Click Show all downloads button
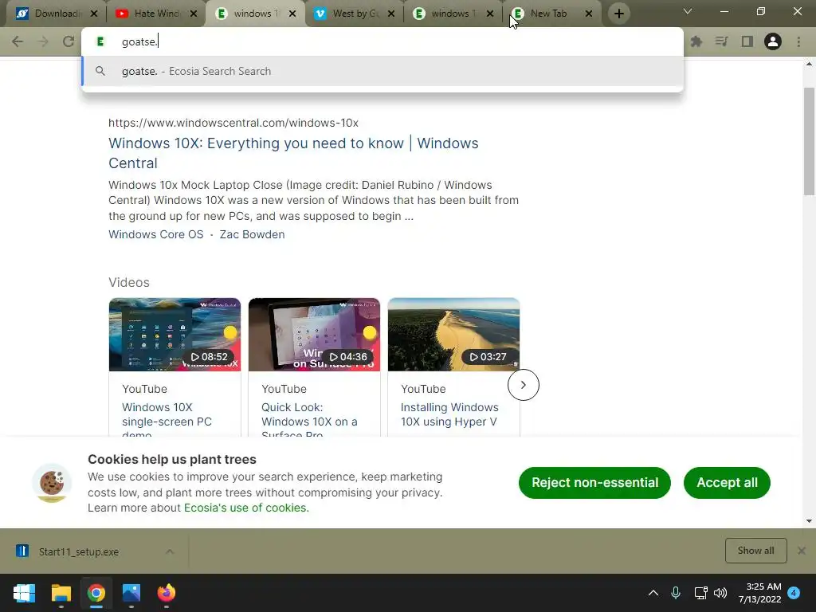This screenshot has width=816, height=612. [755, 551]
